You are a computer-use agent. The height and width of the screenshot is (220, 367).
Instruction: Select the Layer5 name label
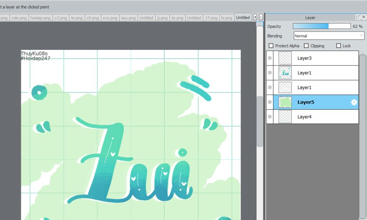(306, 102)
